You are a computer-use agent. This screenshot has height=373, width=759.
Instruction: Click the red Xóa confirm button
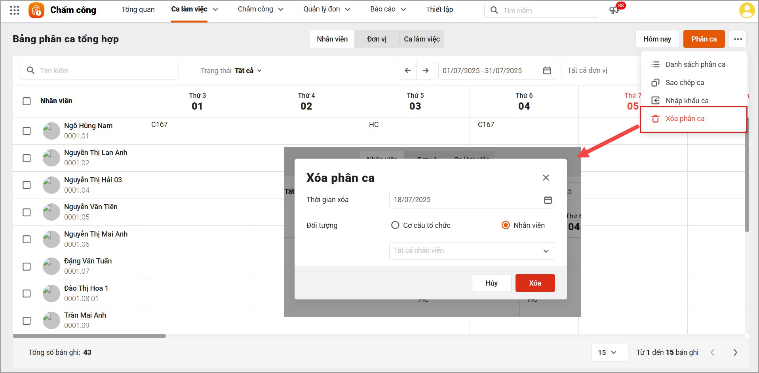[535, 283]
